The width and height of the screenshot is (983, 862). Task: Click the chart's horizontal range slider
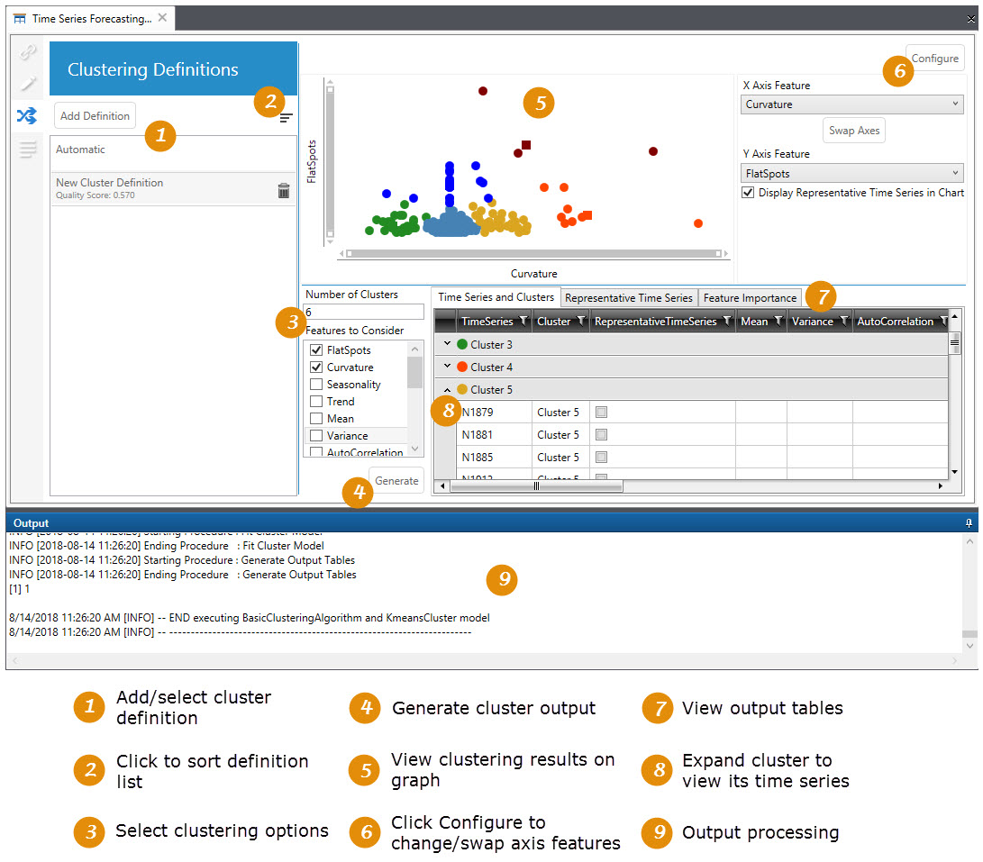530,254
